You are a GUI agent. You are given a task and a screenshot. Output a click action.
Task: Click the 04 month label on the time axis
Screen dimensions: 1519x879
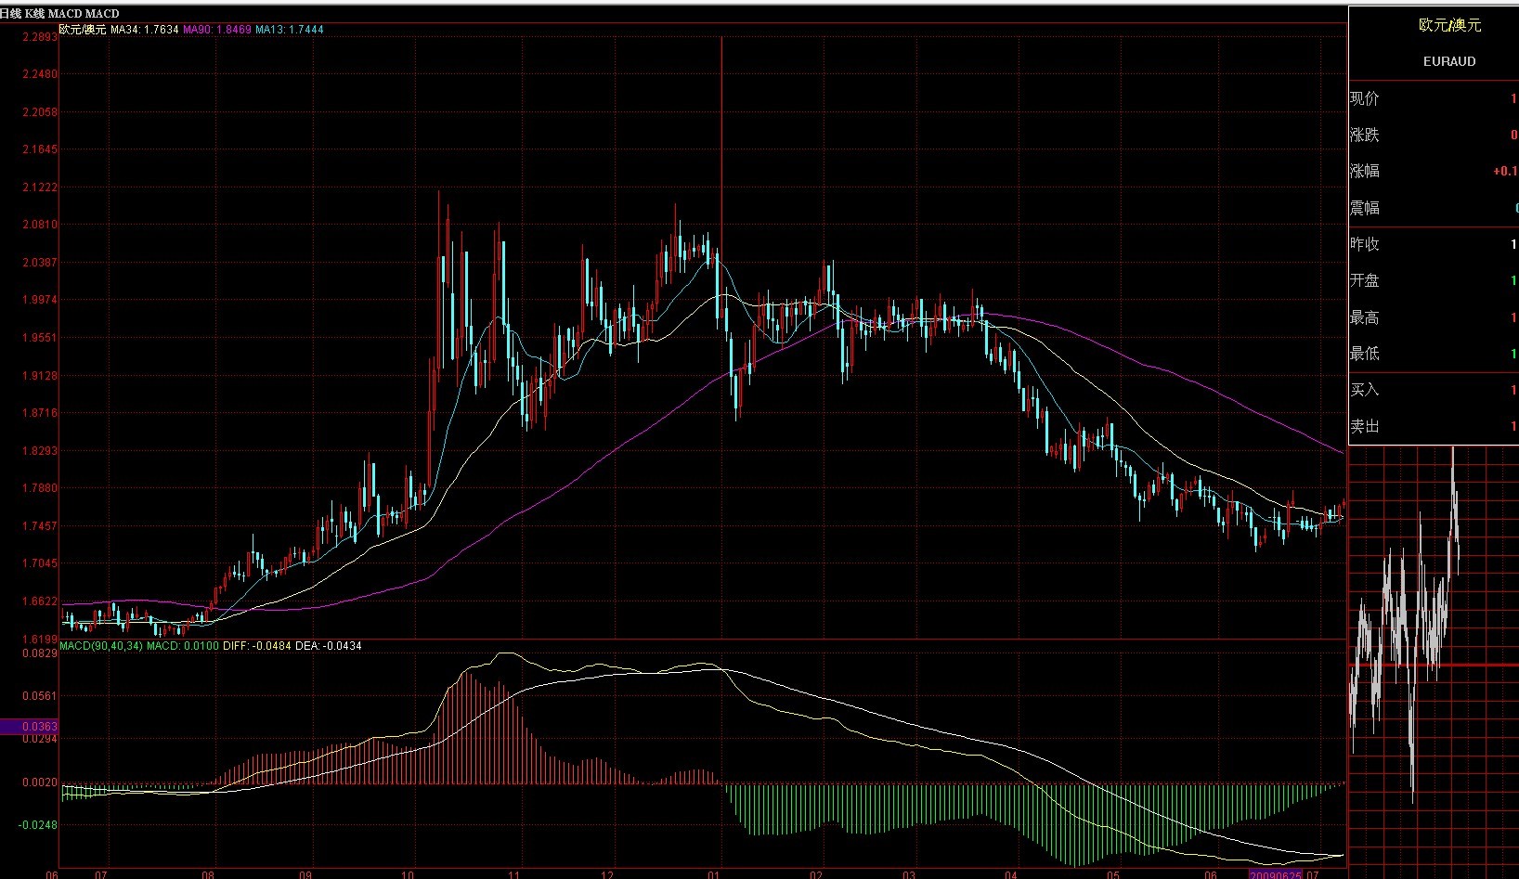coord(1011,874)
